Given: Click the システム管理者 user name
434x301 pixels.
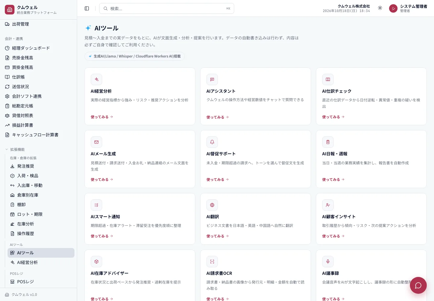Looking at the screenshot, I should point(414,6).
